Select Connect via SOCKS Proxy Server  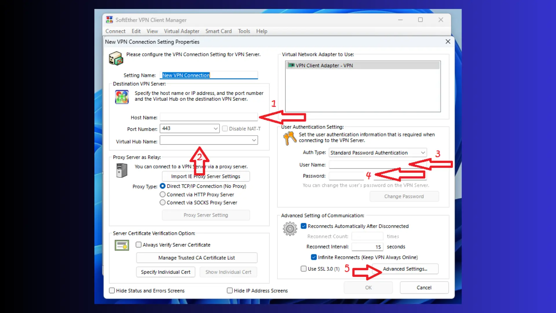point(163,202)
